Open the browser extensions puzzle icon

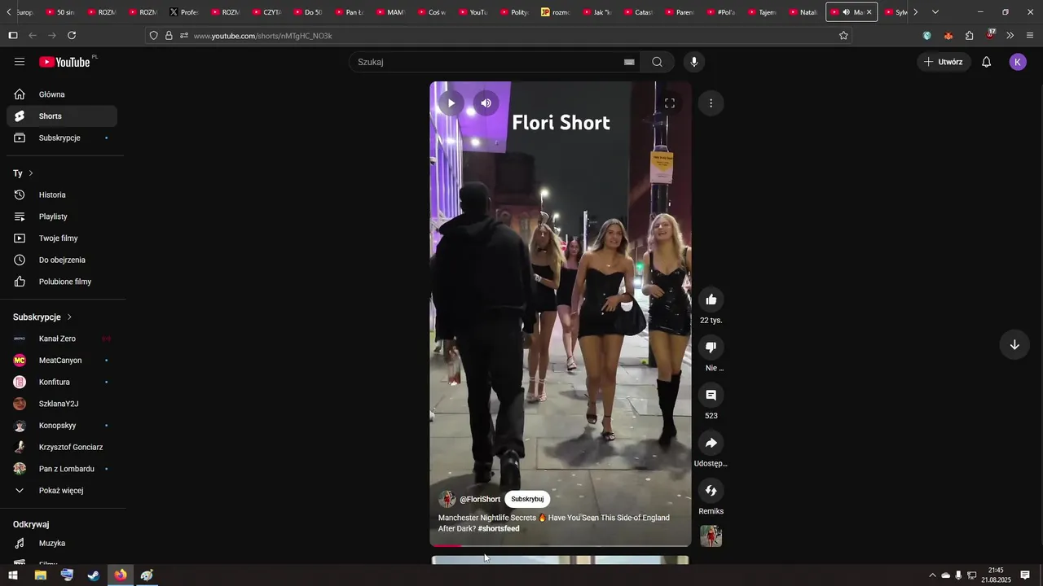[x=969, y=36]
